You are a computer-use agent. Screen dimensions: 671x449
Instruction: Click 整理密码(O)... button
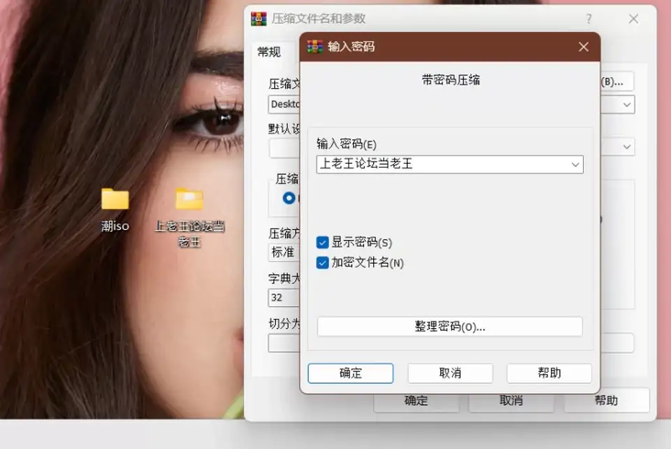(x=449, y=327)
